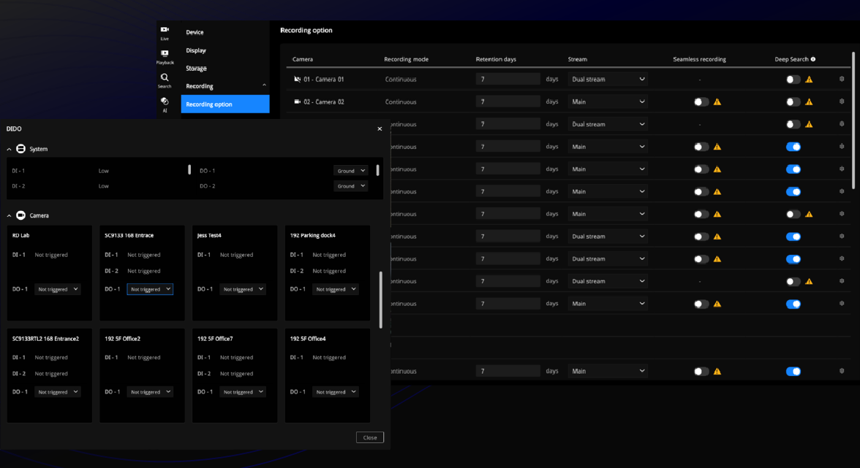Screen dimensions: 860x468
Task: Click warning icon beside Camera 02 seamless recording
Action: tap(717, 102)
